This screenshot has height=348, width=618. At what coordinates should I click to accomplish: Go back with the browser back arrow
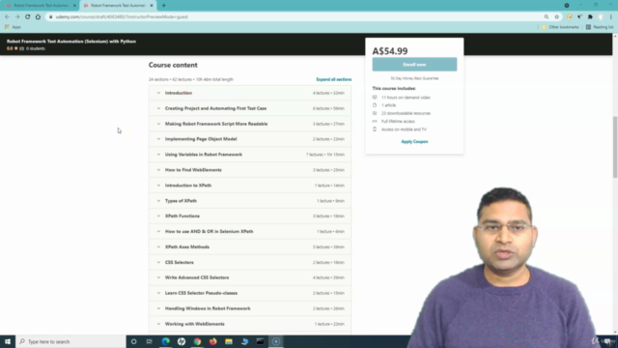pos(7,17)
